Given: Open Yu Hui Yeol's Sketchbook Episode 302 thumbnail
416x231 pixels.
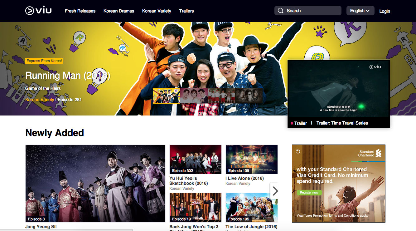Looking at the screenshot, I should point(195,159).
